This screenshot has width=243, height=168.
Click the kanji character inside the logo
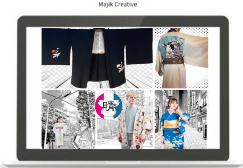pyautogui.click(x=109, y=103)
